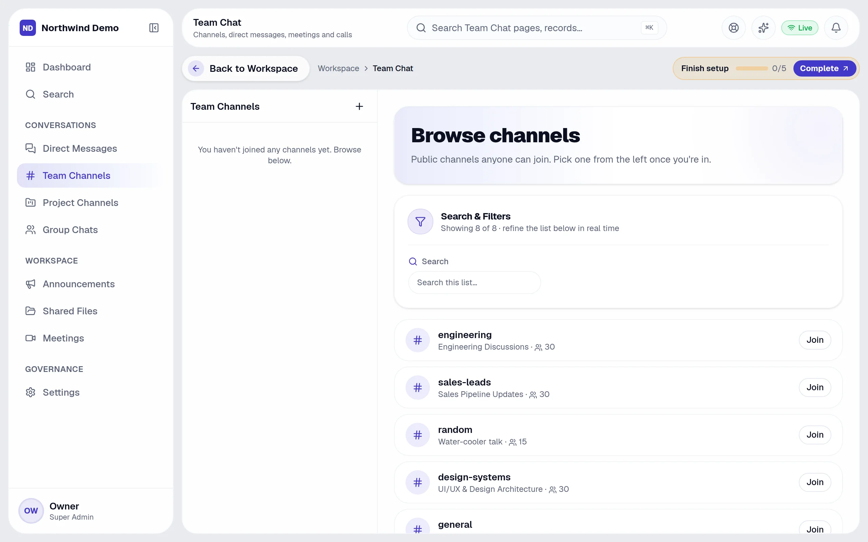Join the engineering channel
The width and height of the screenshot is (868, 542).
(814, 340)
